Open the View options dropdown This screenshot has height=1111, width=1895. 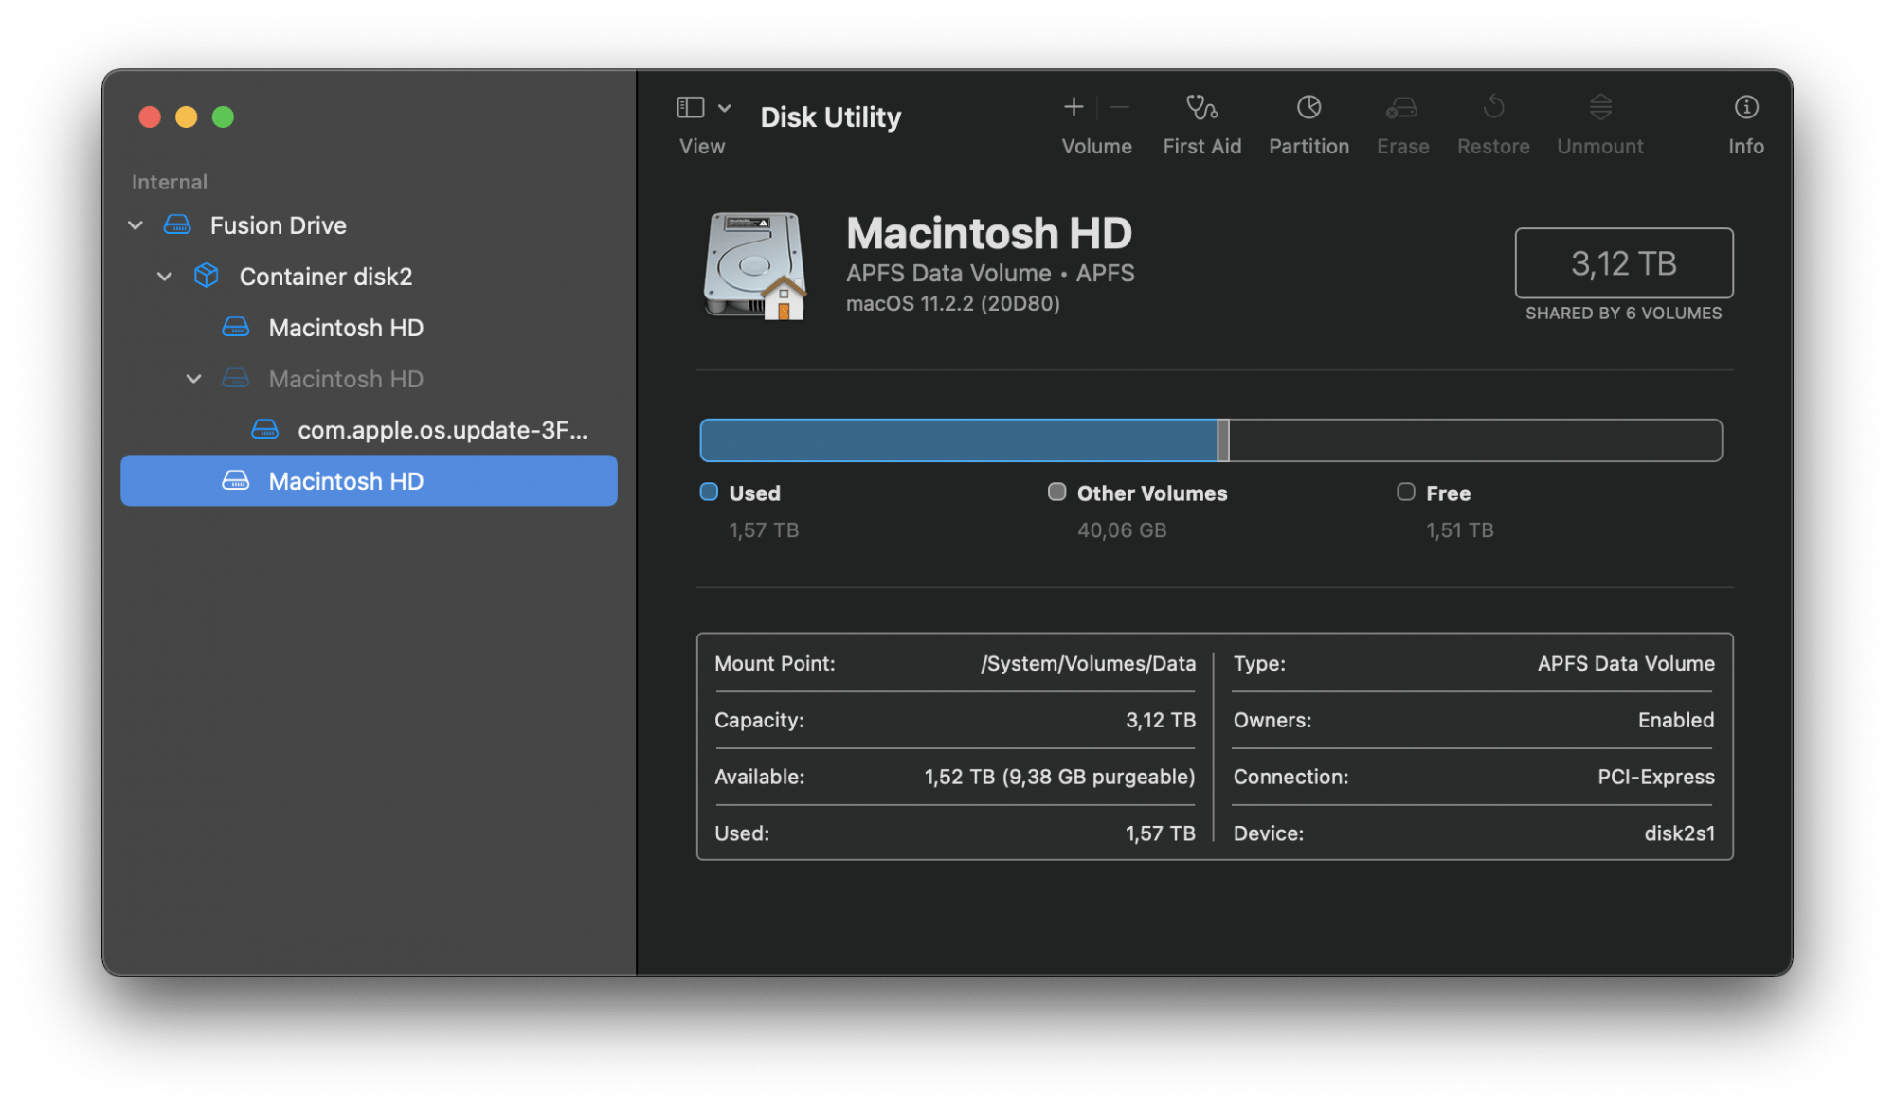pyautogui.click(x=724, y=107)
